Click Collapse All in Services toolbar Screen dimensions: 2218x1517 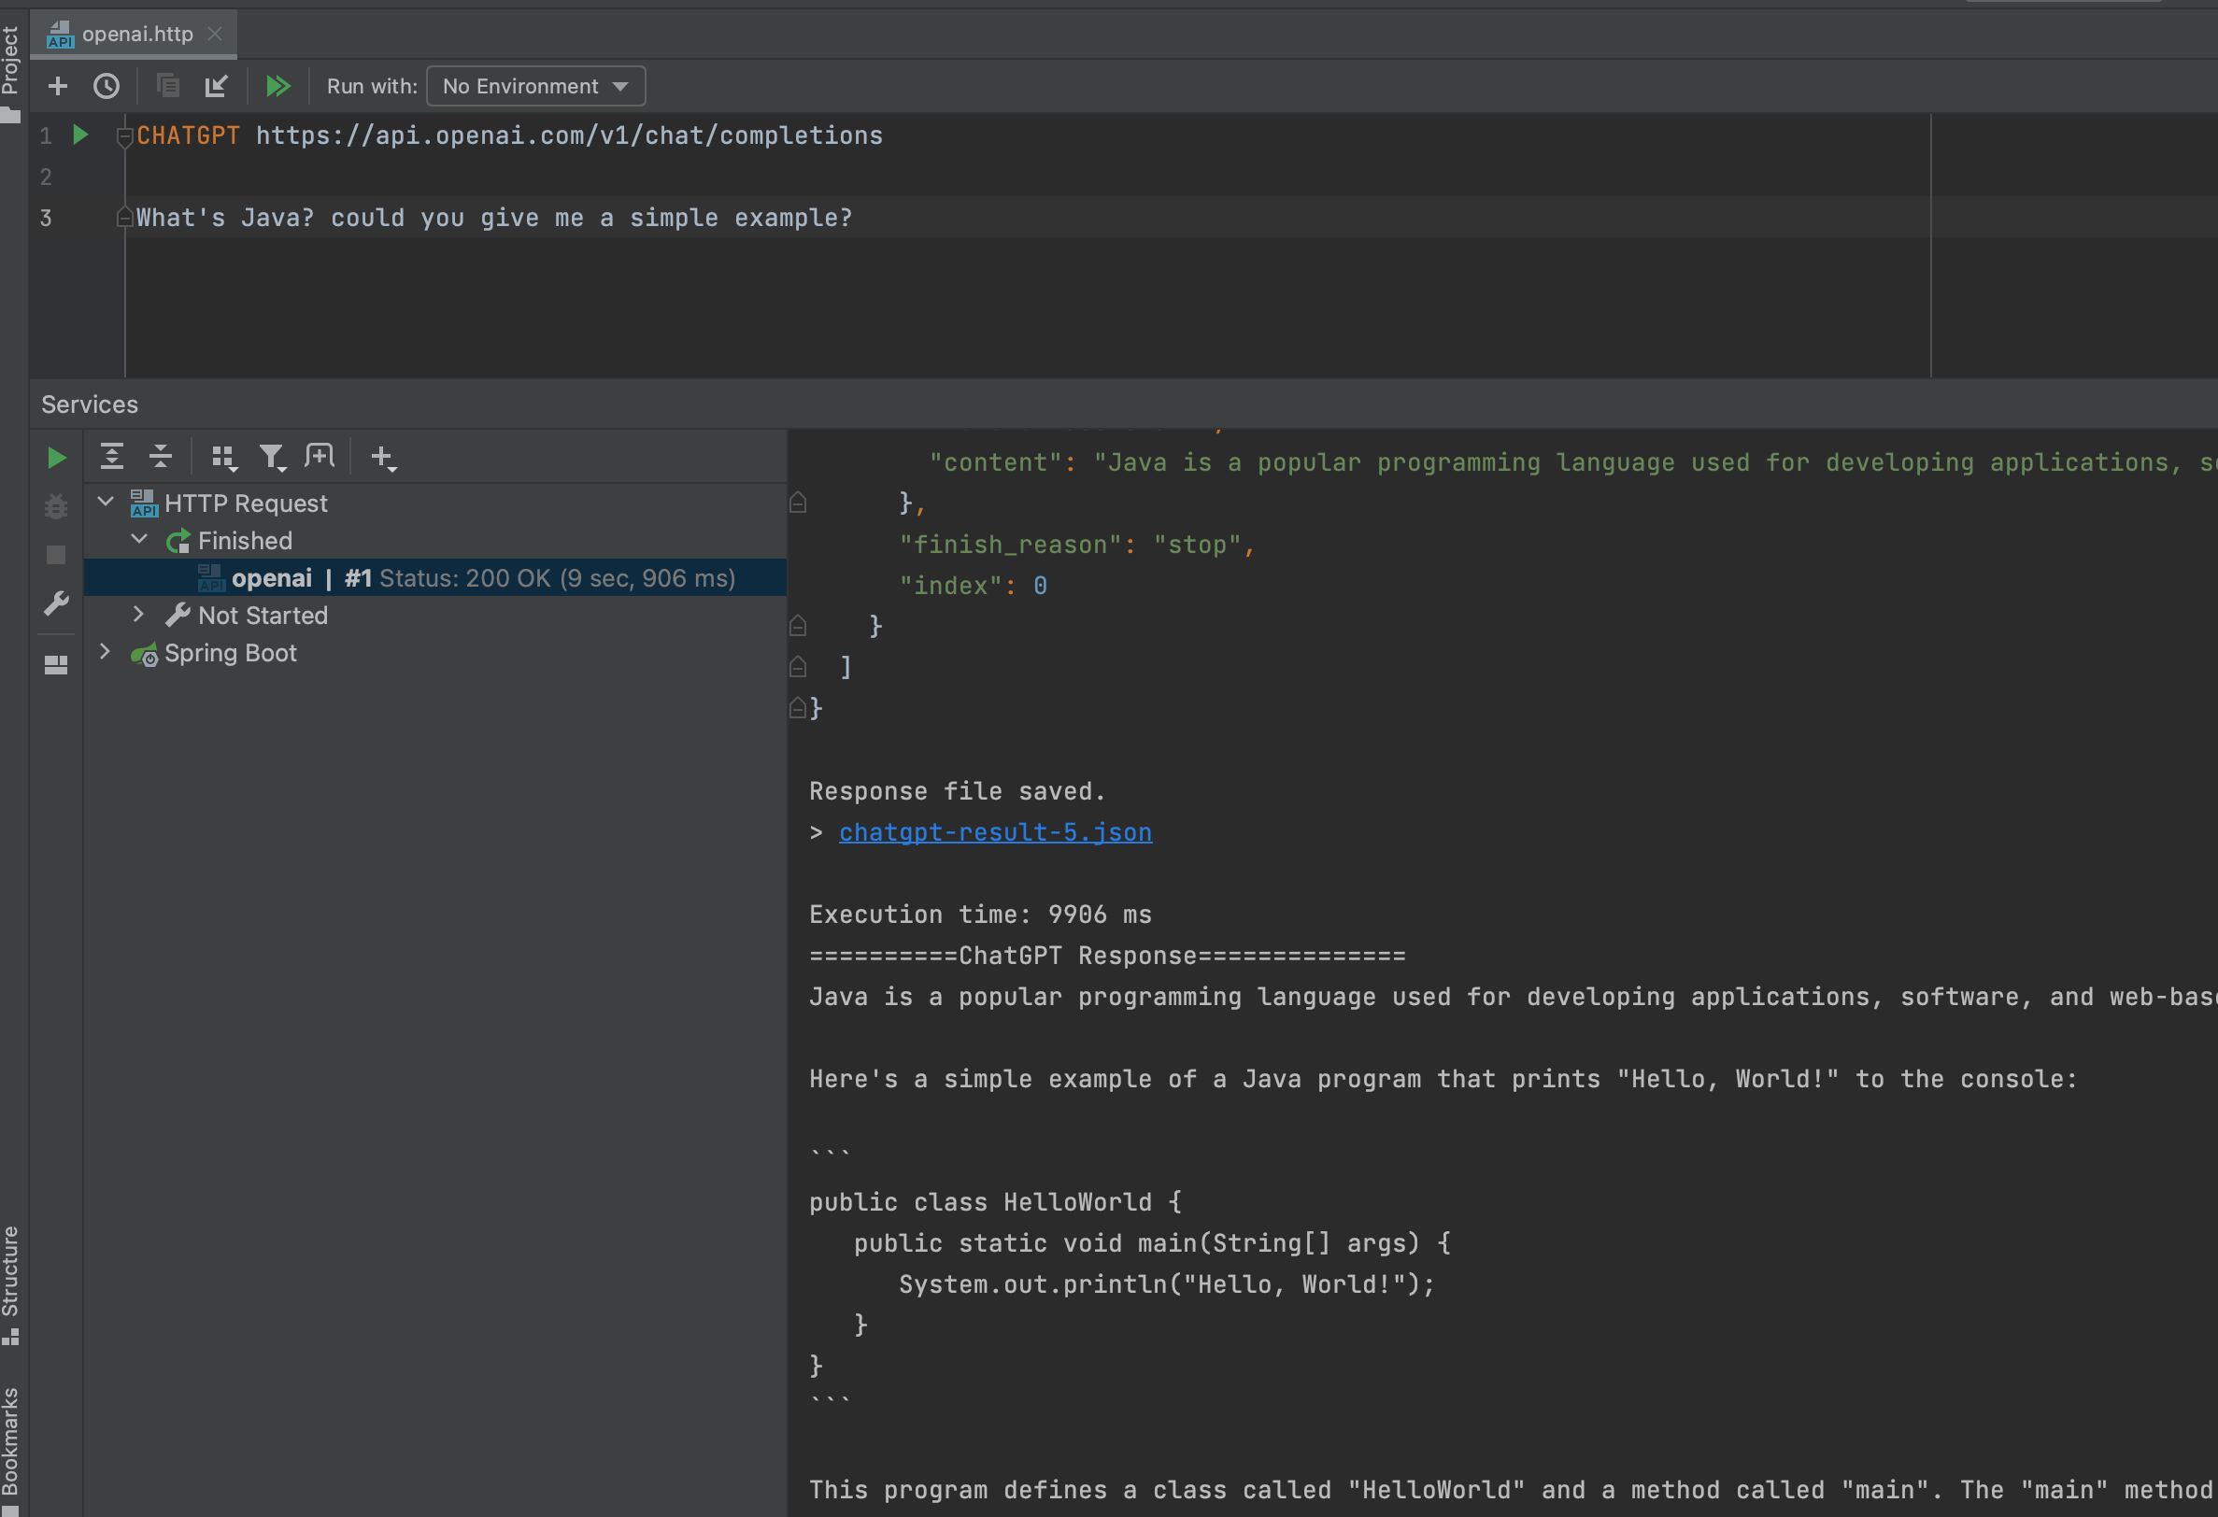coord(161,457)
